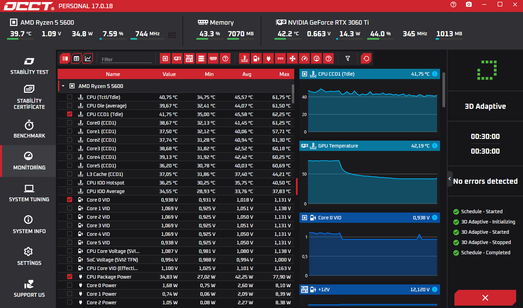The image size is (523, 308).
Task: Uncheck the CPU Package Power checkbox
Action: tap(70, 277)
